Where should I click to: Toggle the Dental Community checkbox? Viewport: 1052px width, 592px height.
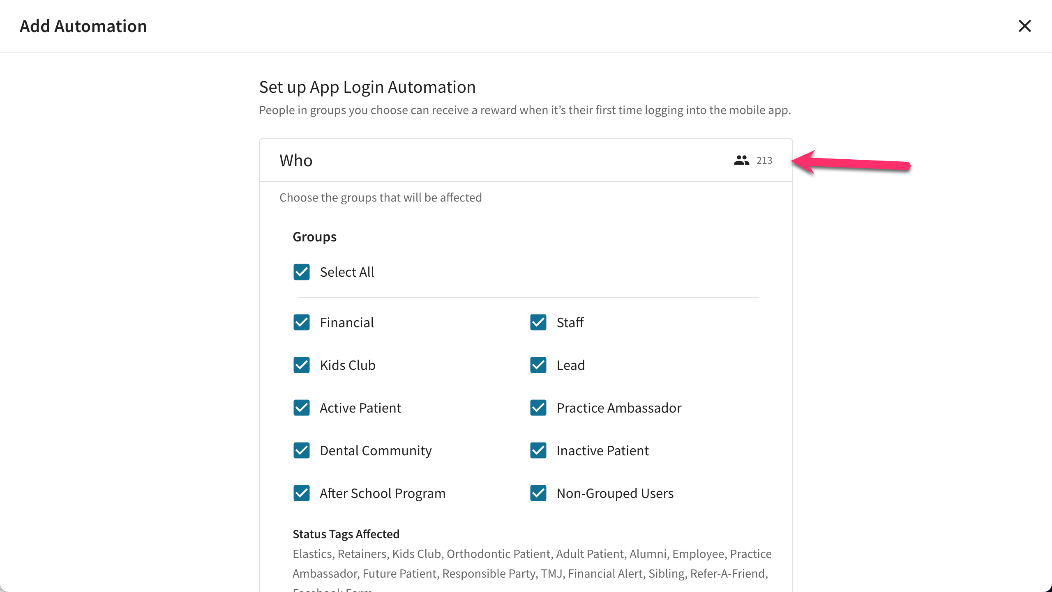coord(302,450)
